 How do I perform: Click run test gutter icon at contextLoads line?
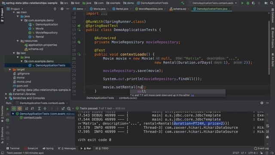pyautogui.click(x=79, y=54)
